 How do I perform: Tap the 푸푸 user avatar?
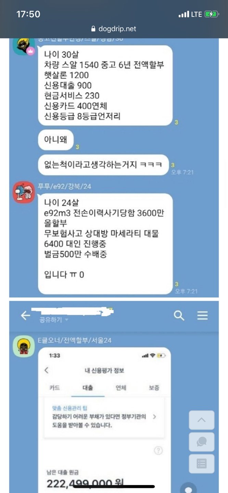(x=24, y=192)
